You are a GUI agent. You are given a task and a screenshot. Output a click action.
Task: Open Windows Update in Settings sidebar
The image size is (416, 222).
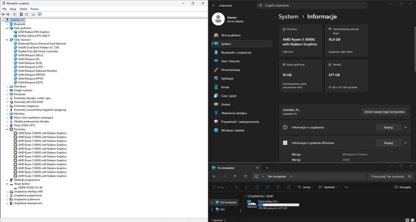pyautogui.click(x=242, y=130)
